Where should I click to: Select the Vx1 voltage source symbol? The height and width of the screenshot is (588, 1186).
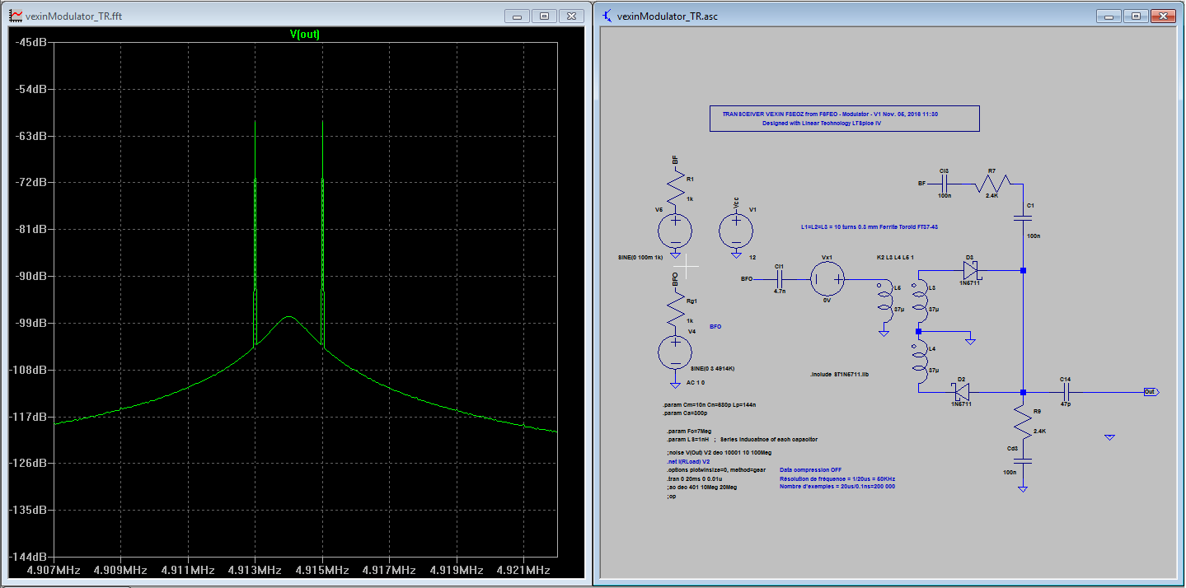[x=829, y=278]
